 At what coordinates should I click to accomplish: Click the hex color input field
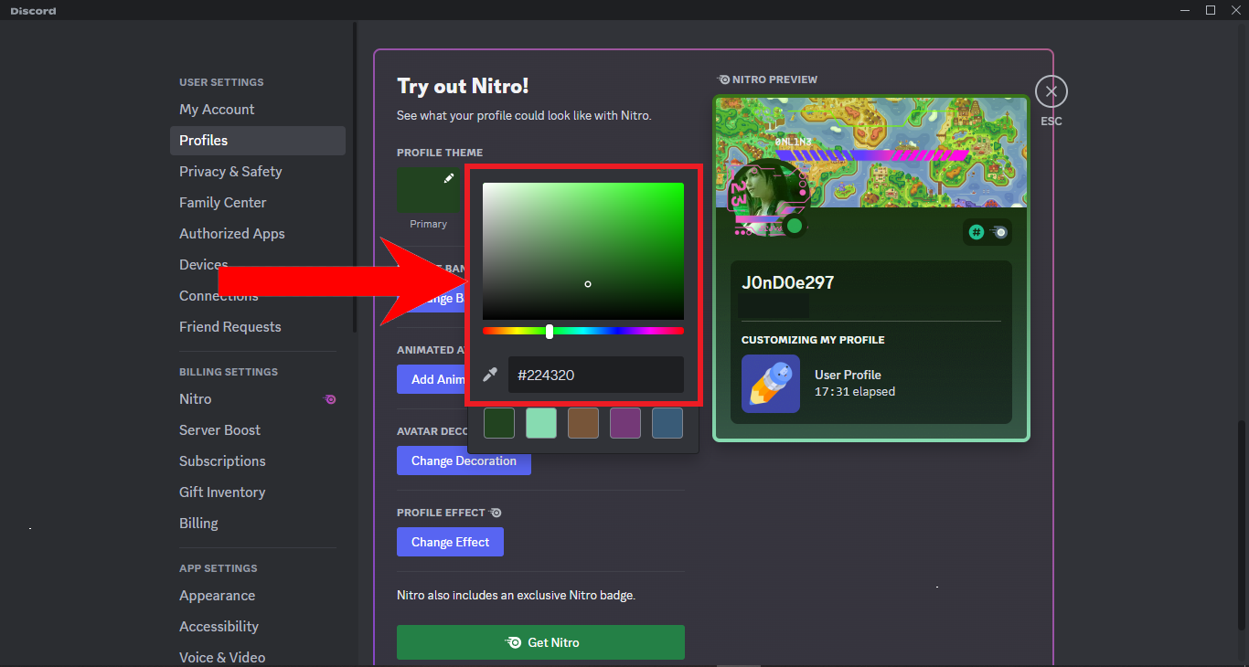(596, 375)
